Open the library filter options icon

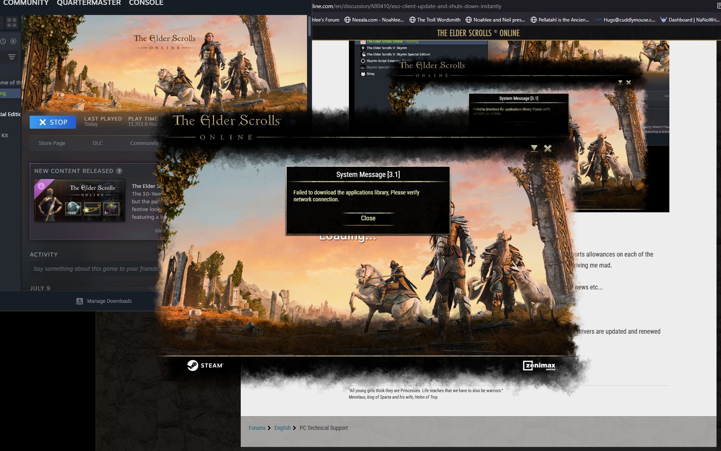tap(12, 57)
